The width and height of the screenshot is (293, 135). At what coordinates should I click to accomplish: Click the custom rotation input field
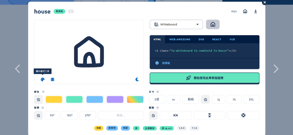121,115
